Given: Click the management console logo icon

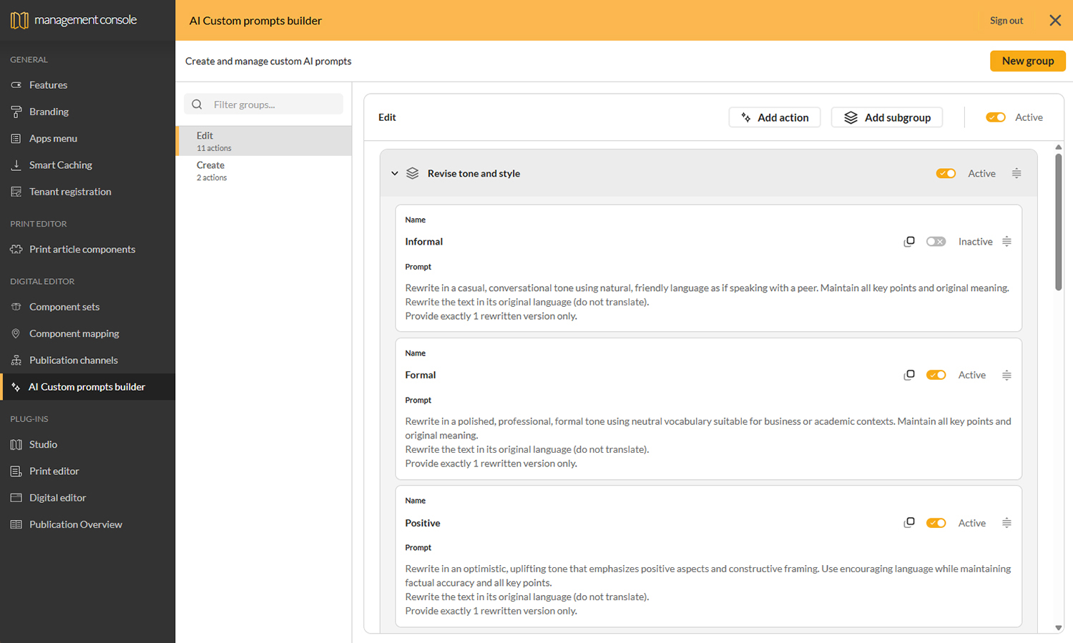Looking at the screenshot, I should 19,20.
